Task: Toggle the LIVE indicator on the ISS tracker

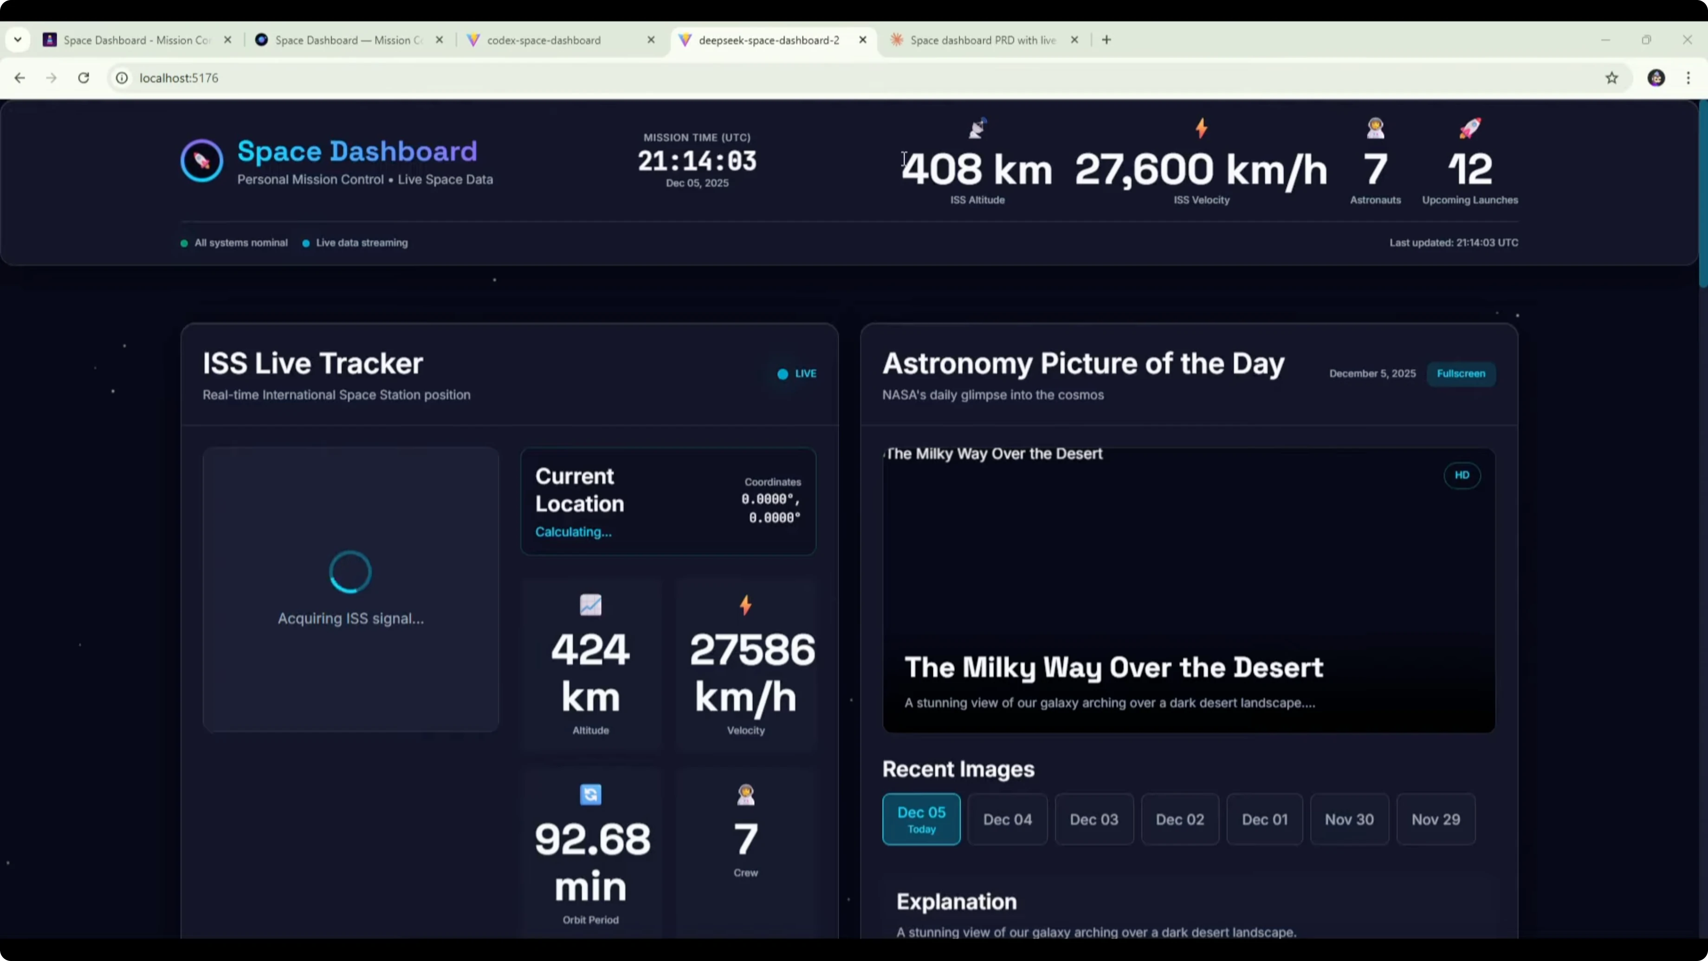Action: click(x=797, y=373)
